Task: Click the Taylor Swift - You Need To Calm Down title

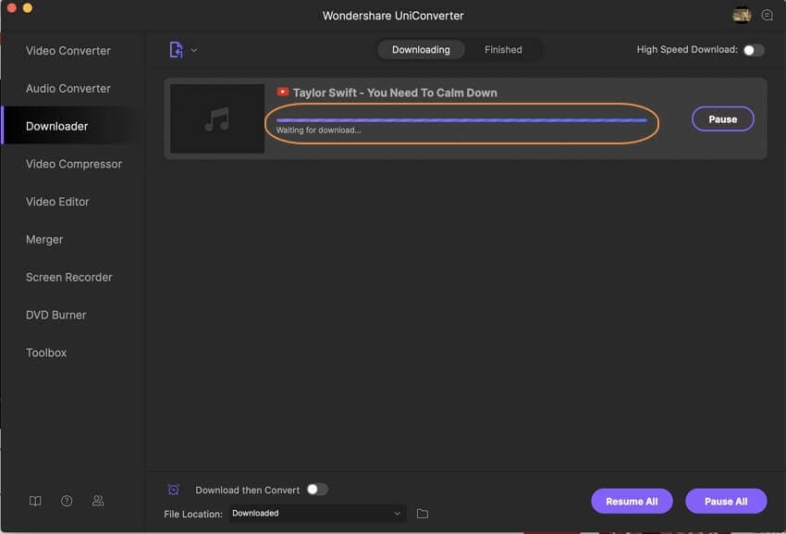Action: pyautogui.click(x=395, y=93)
